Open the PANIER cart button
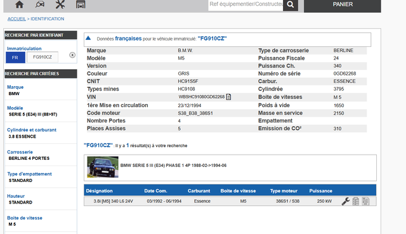 (343, 5)
